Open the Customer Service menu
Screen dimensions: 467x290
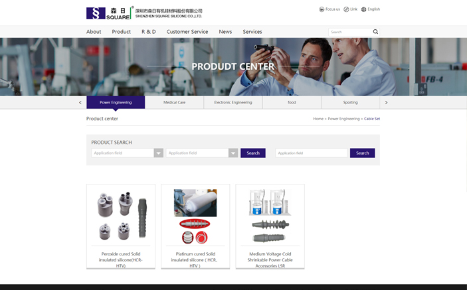point(187,32)
